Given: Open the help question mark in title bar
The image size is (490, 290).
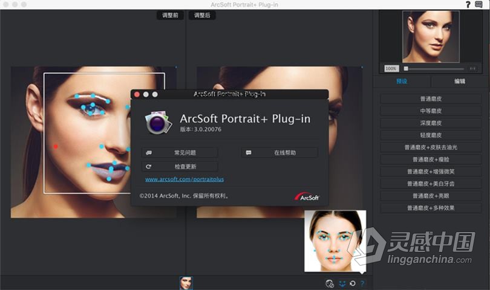Looking at the screenshot, I should [x=468, y=4].
